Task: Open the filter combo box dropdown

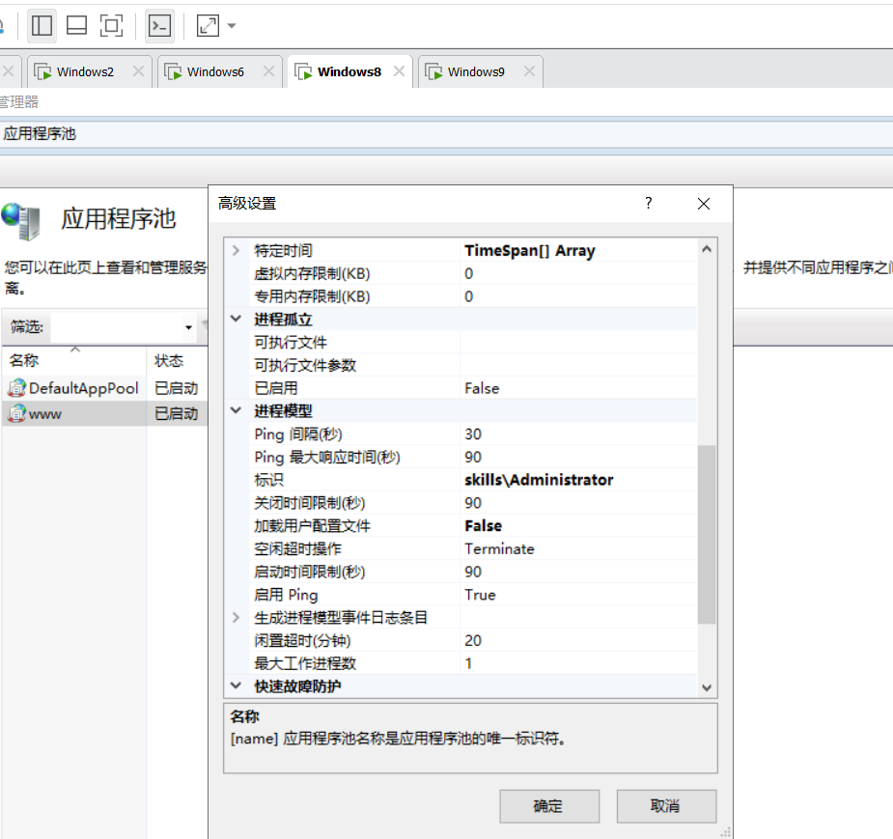Action: [188, 327]
